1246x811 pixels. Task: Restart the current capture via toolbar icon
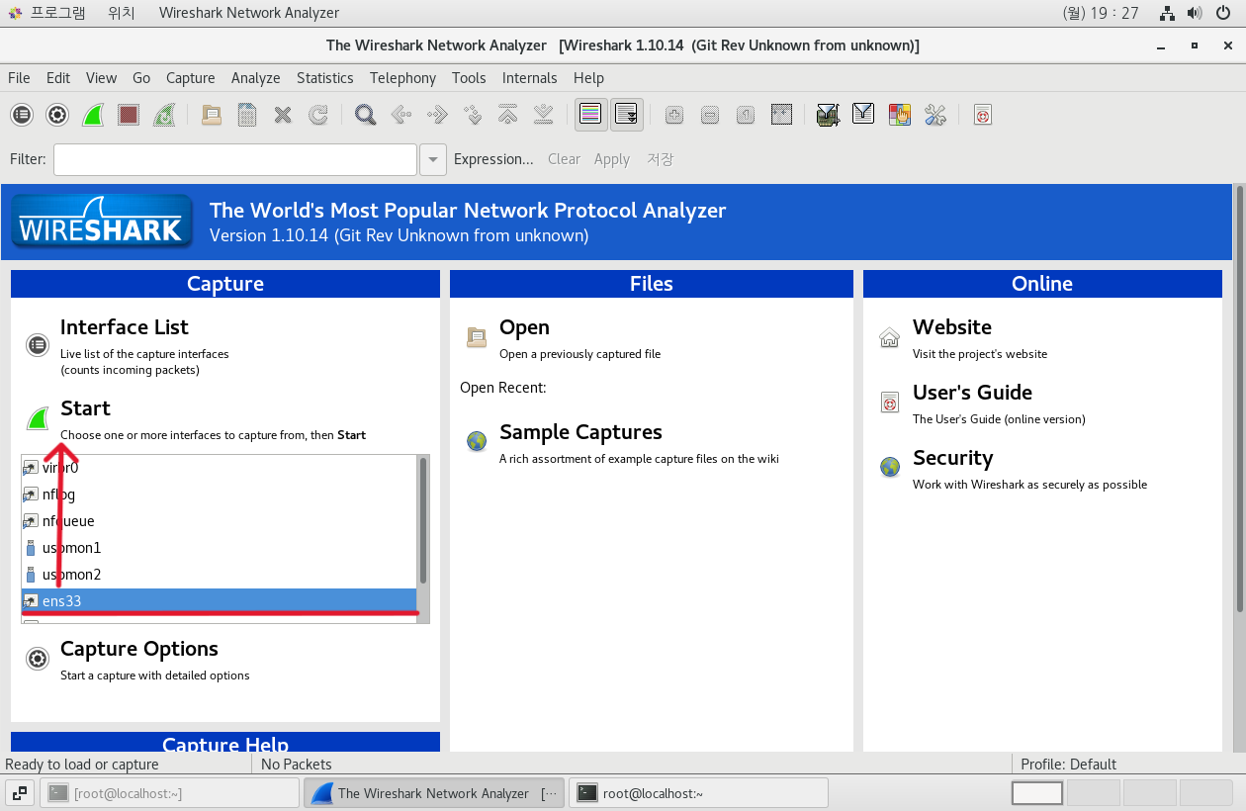tap(164, 115)
